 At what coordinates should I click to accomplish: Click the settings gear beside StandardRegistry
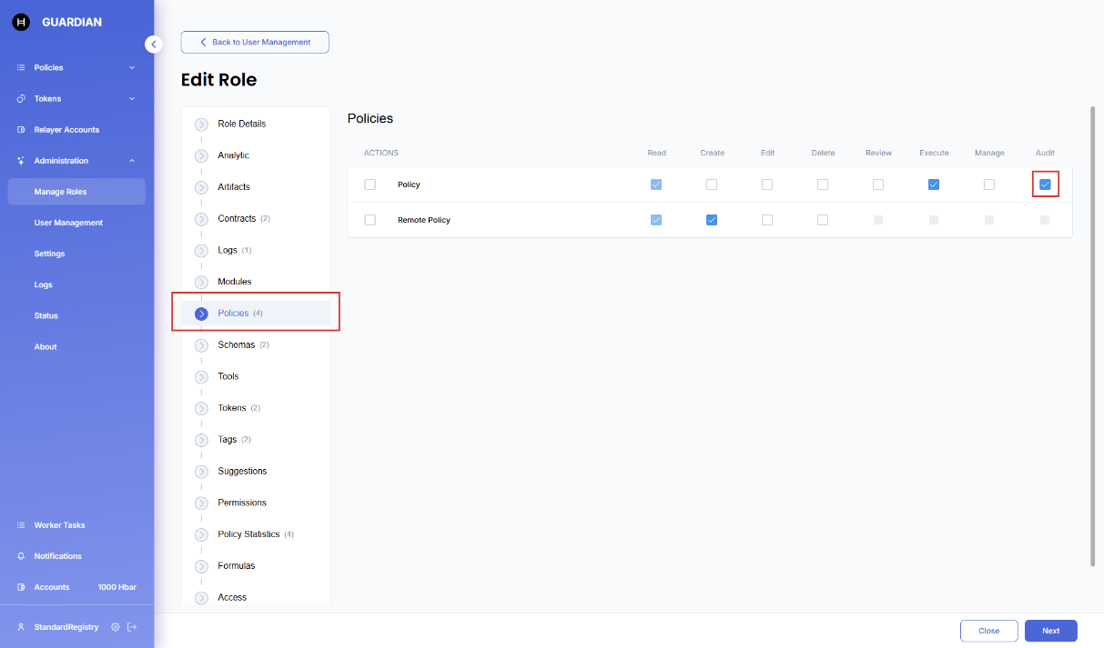click(115, 627)
